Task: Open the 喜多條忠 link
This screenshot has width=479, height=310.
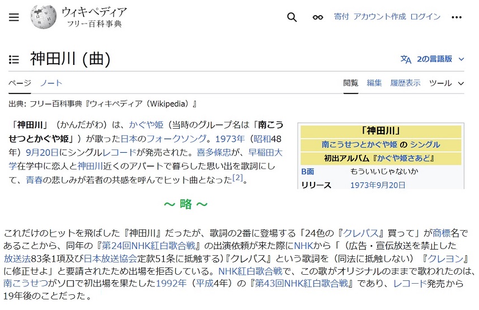Action: tap(214, 152)
